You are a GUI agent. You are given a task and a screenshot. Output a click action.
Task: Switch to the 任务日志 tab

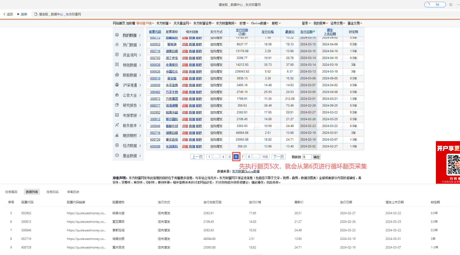(53, 192)
